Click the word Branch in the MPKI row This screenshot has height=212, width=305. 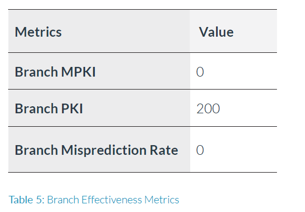[37, 72]
